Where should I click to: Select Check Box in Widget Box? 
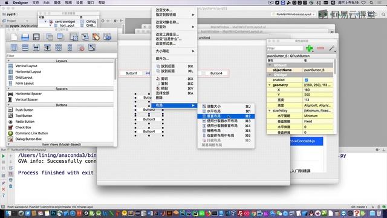point(23,128)
